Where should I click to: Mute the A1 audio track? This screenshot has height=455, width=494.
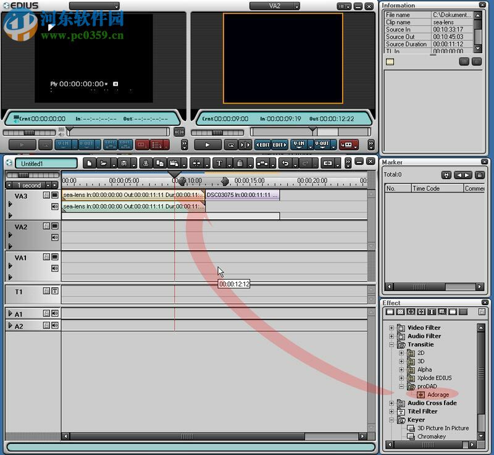coord(55,313)
